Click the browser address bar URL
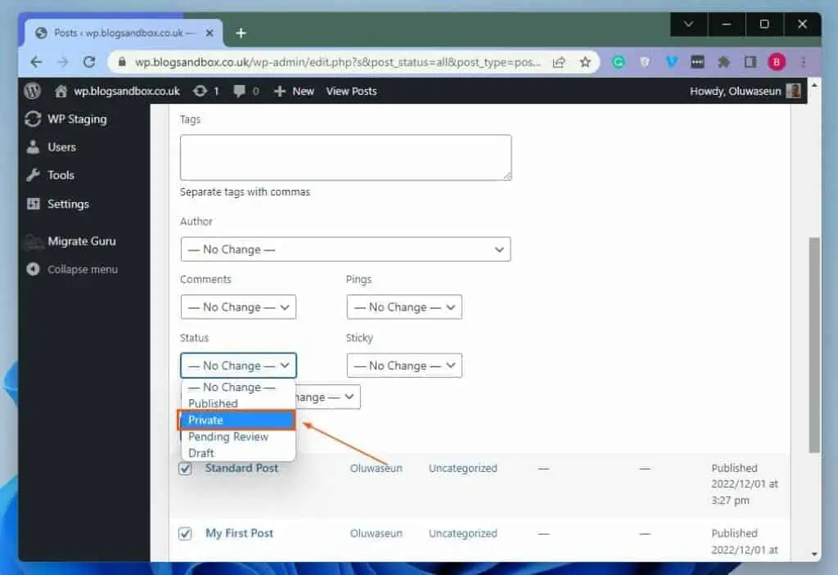 [337, 62]
